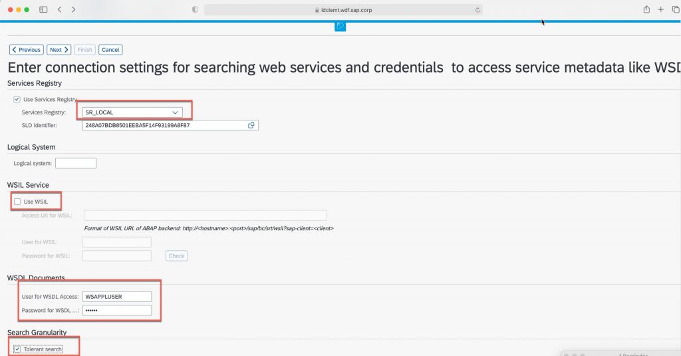This screenshot has width=681, height=356.
Task: Go to the Previous wizard step
Action: [x=27, y=50]
